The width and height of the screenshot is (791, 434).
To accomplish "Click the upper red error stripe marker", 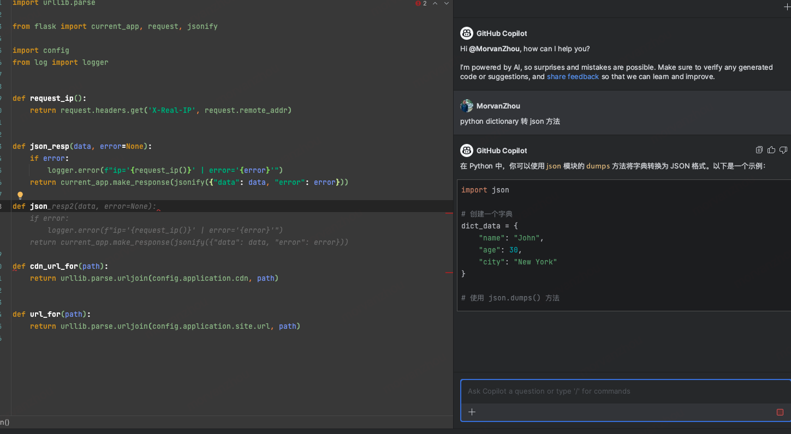I will tap(449, 213).
